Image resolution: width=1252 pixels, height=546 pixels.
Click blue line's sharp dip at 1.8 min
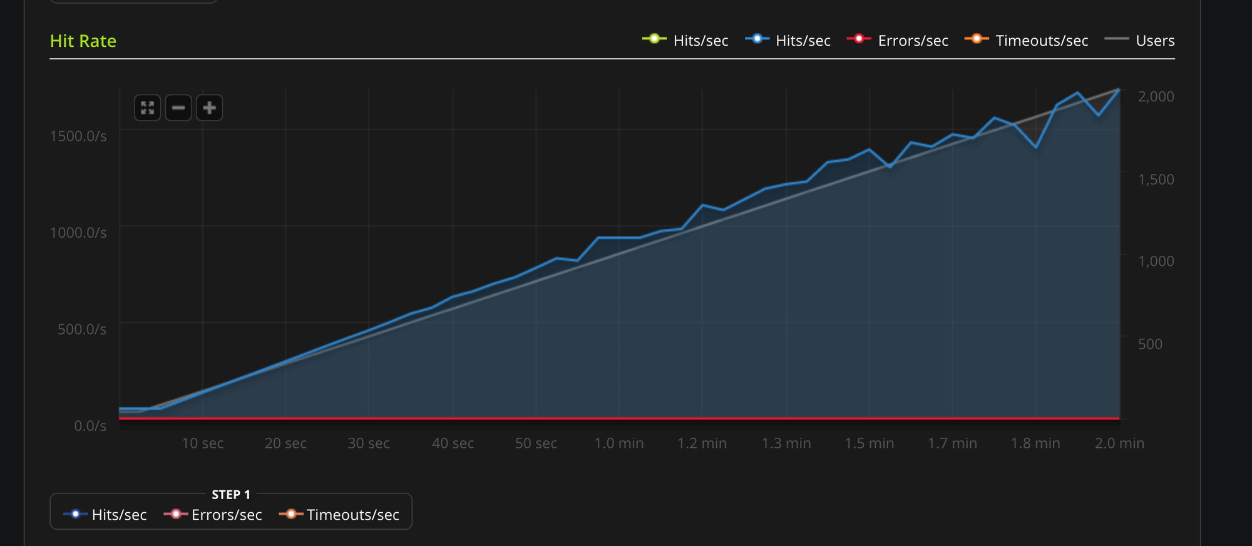[1037, 148]
